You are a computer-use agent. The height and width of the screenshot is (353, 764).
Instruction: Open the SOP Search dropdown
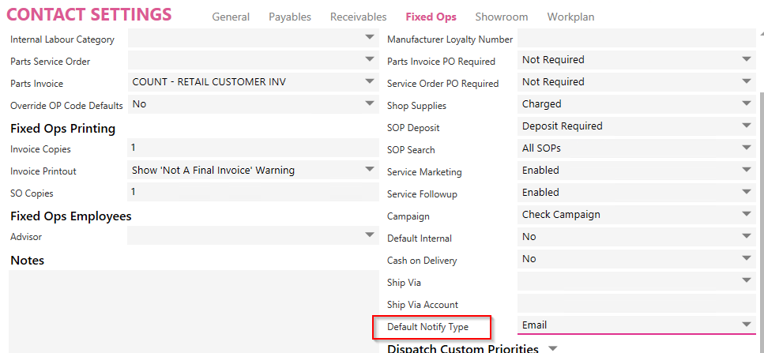[x=636, y=148]
